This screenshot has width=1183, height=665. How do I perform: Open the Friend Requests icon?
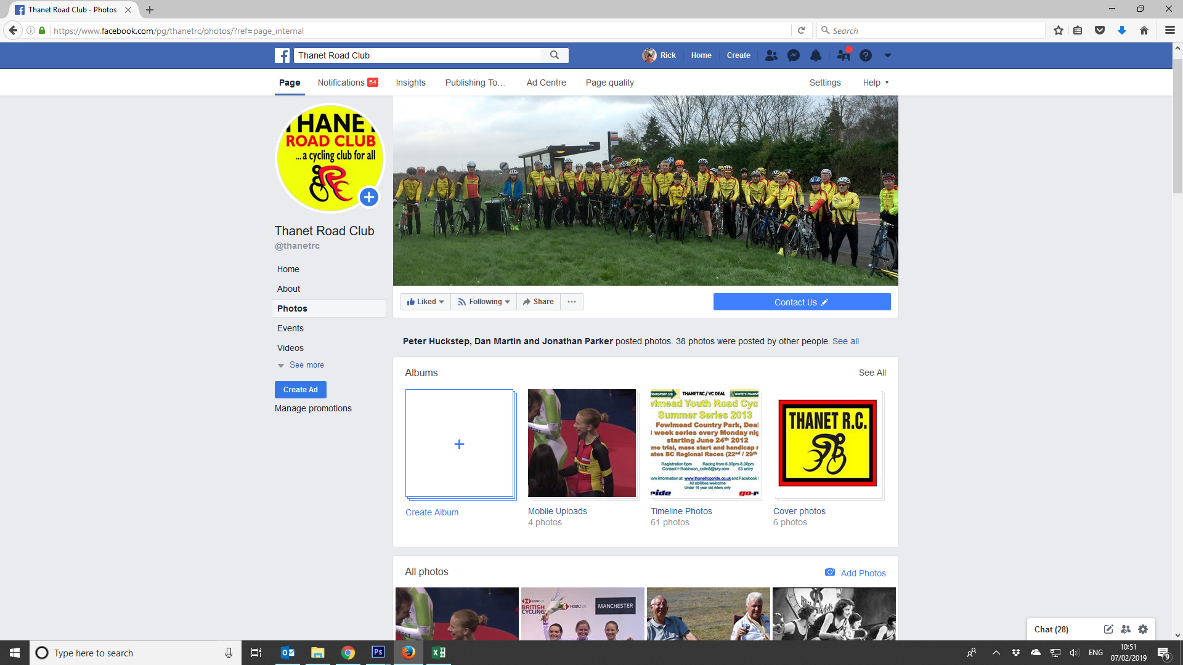(771, 55)
